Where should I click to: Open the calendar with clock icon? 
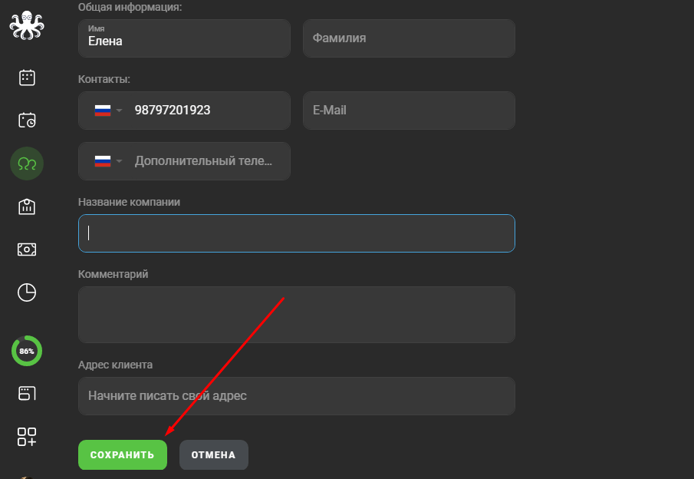pos(27,120)
